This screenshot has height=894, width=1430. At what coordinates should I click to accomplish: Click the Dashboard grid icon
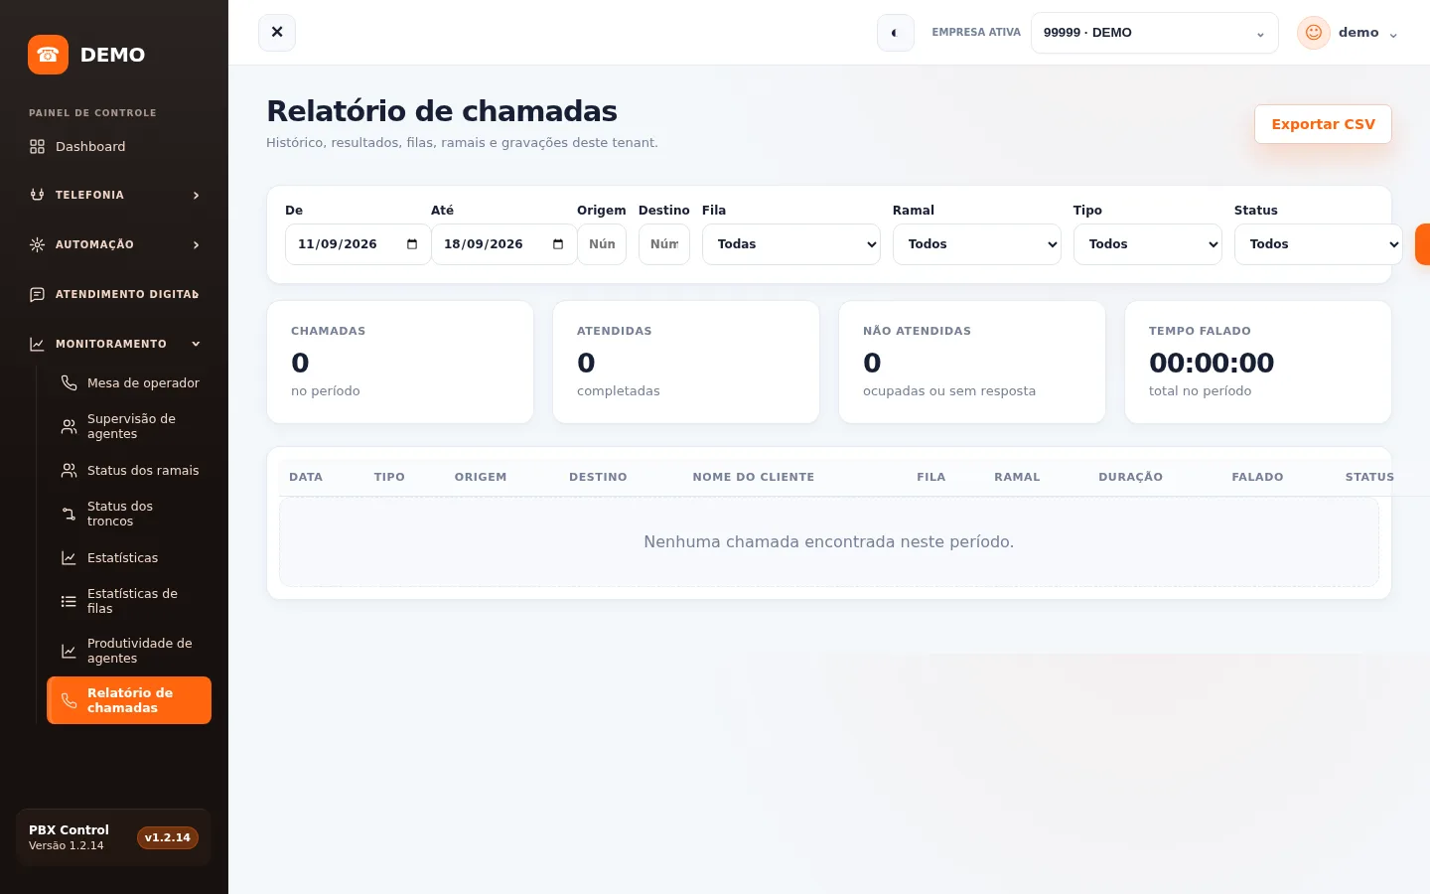click(x=37, y=147)
